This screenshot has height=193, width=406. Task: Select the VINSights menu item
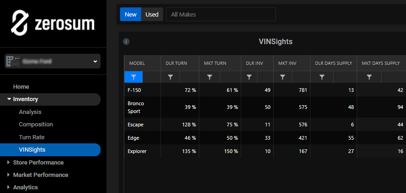[x=50, y=150]
